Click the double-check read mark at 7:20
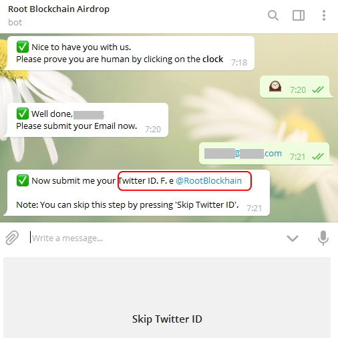Screen dimensions: 338x338 (x=318, y=90)
